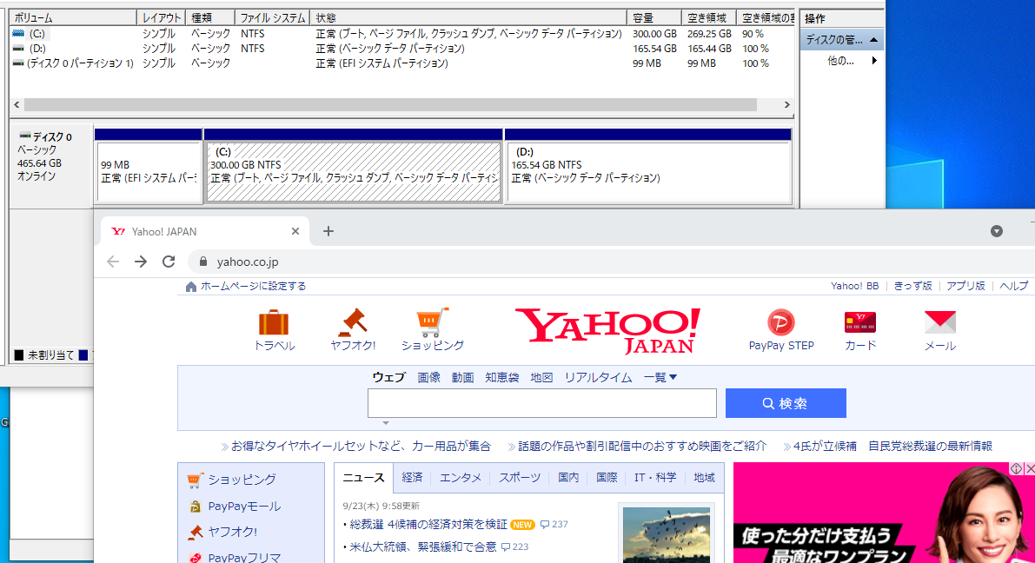Switch to the IT・科学 news tab
Screen dimensions: 1035x563
[655, 478]
